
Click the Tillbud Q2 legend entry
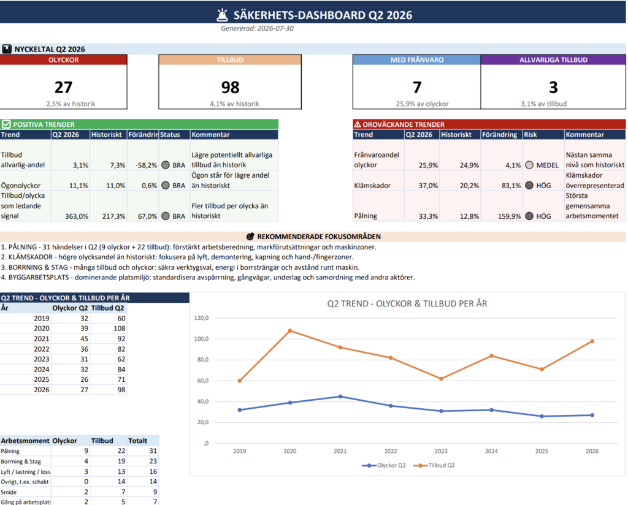pos(434,465)
